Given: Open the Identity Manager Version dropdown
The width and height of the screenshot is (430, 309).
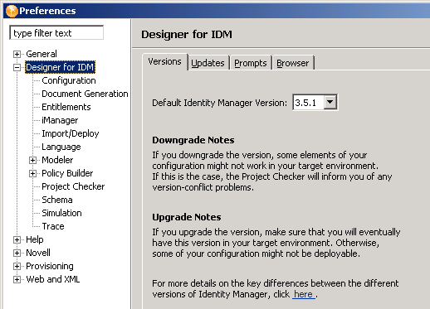Looking at the screenshot, I should coord(330,102).
